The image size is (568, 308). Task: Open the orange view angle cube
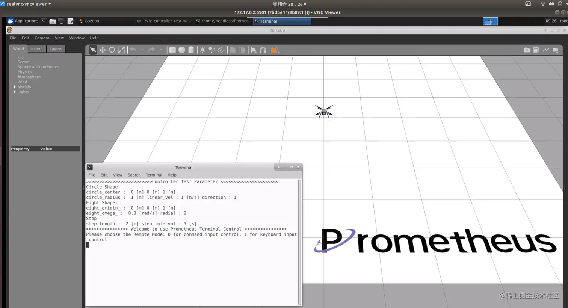[275, 50]
